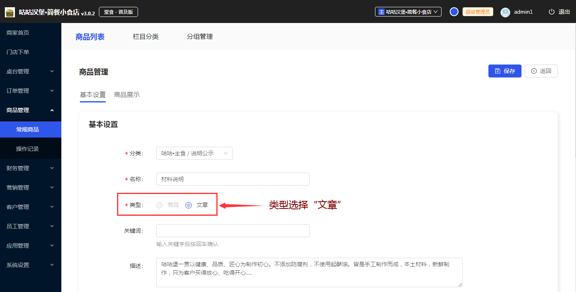Click the 超级管理员 badge

(478, 12)
